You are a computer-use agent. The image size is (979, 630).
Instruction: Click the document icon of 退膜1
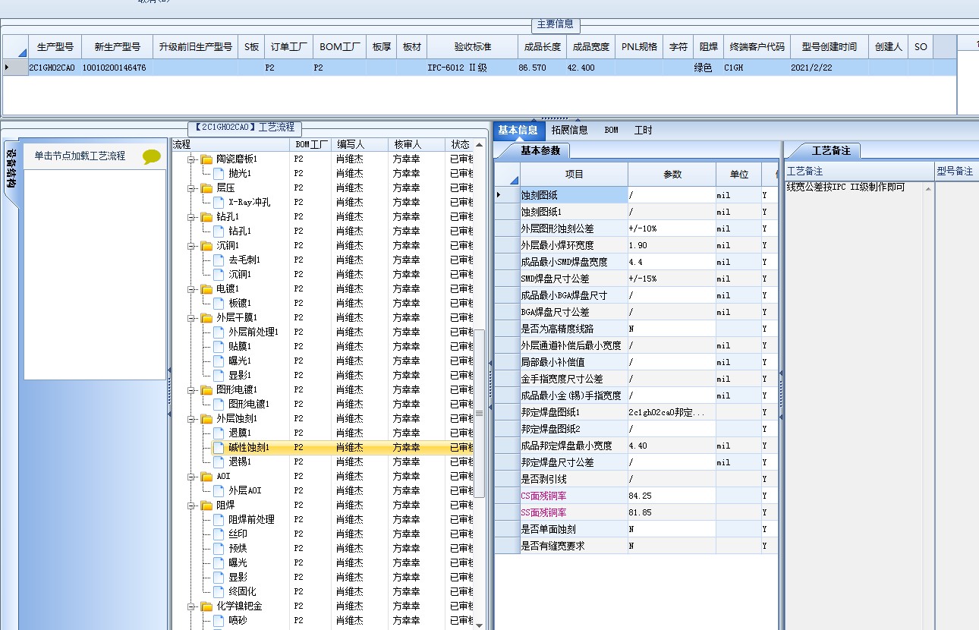(219, 433)
